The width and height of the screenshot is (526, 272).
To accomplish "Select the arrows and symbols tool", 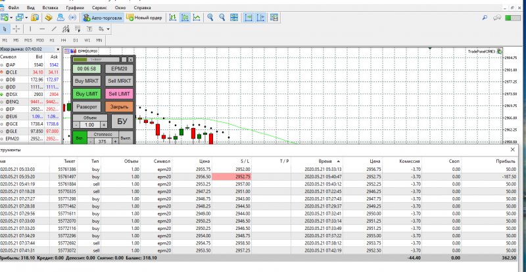I will click(101, 29).
